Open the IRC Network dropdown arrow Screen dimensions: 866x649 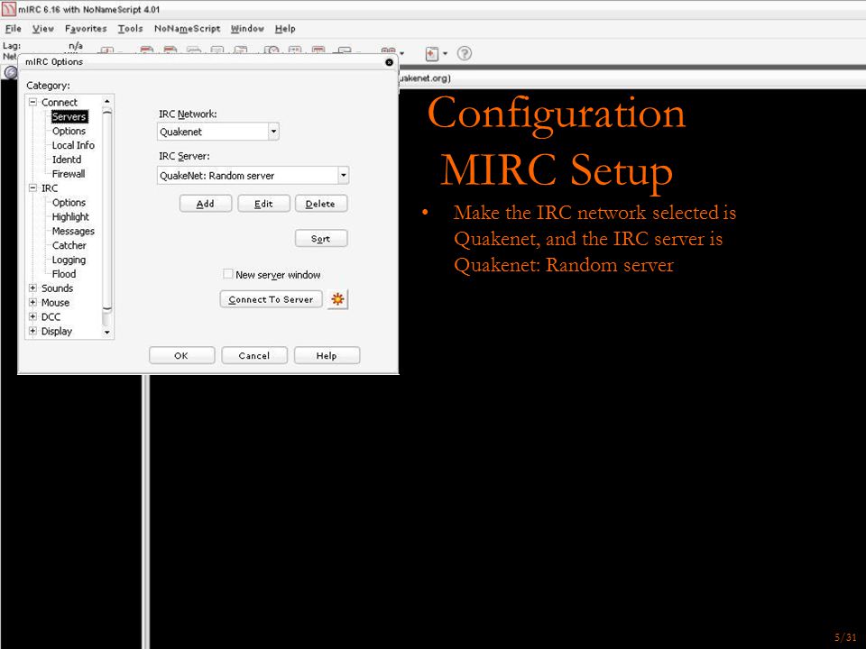tap(272, 132)
